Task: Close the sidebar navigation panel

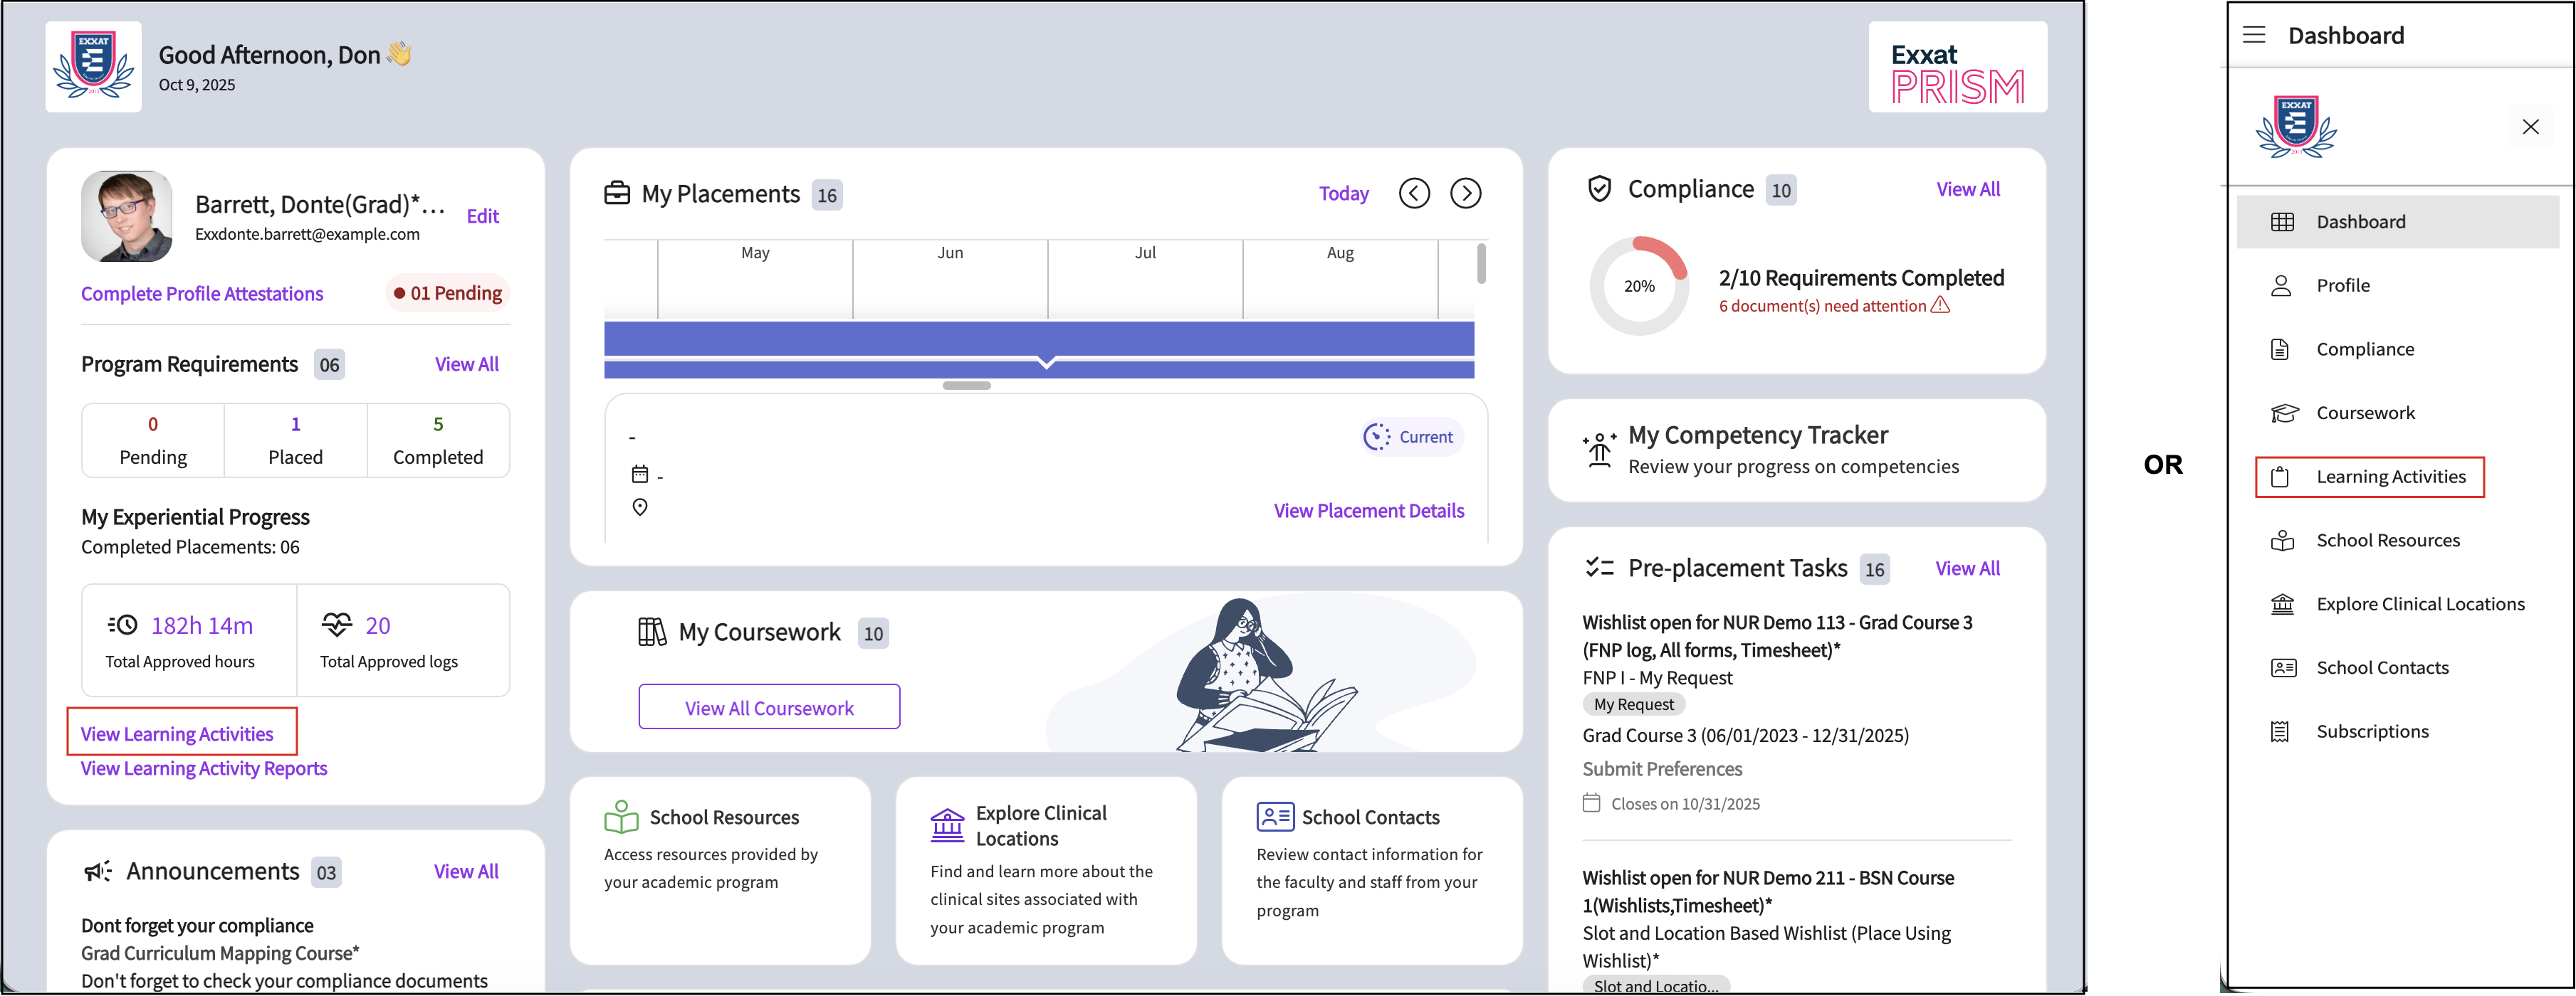Action: click(x=2530, y=127)
